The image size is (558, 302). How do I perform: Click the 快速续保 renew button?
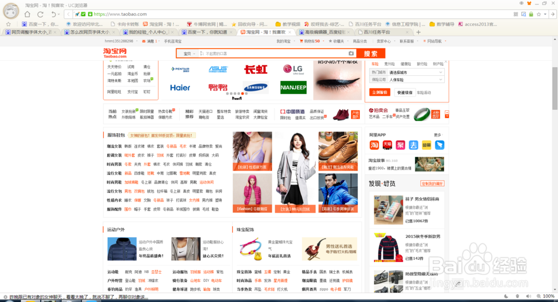pos(405,92)
